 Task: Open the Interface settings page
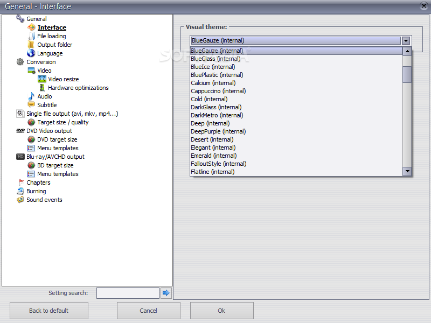[x=52, y=27]
